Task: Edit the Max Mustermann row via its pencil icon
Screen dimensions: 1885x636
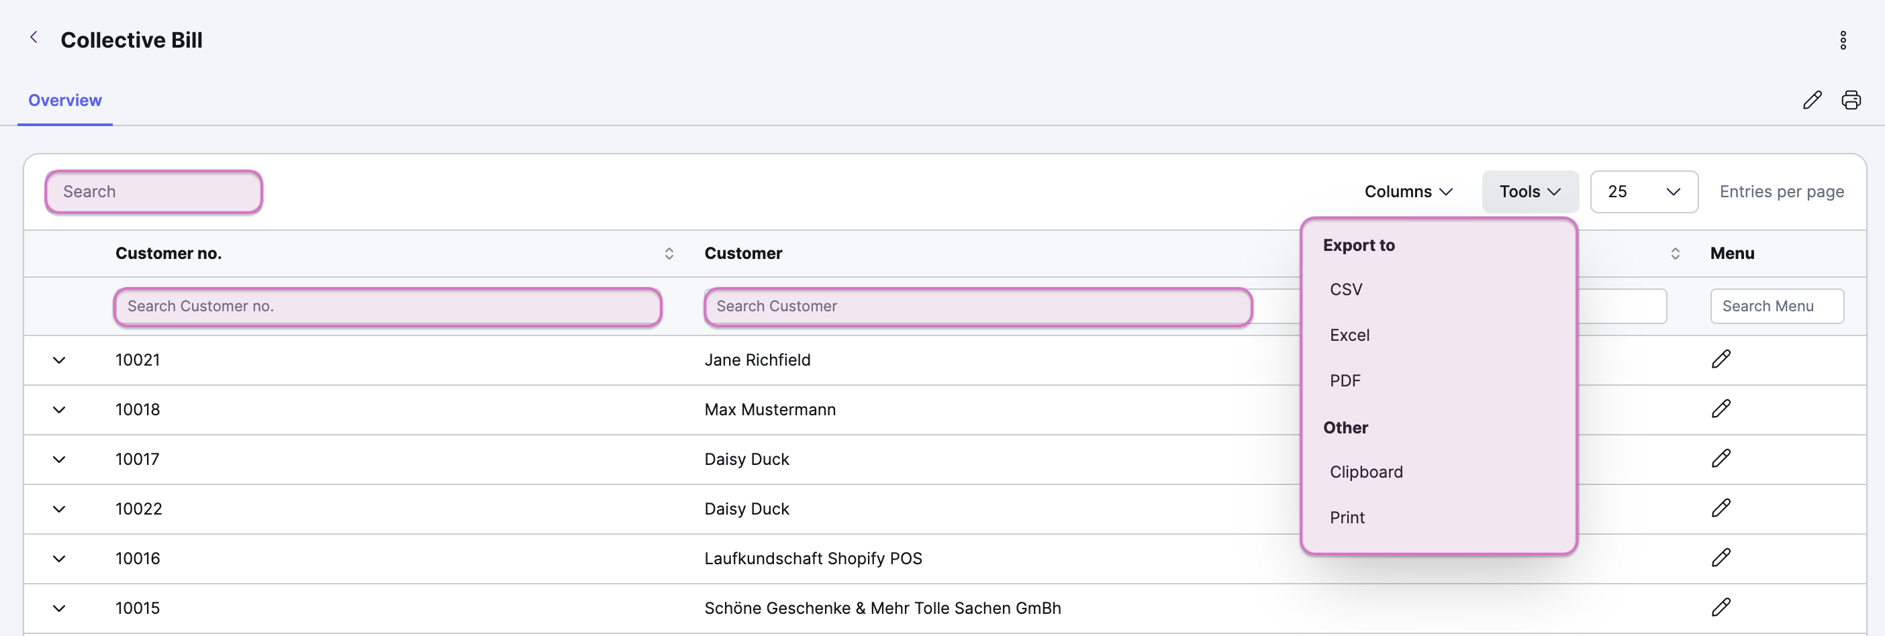Action: [x=1721, y=409]
